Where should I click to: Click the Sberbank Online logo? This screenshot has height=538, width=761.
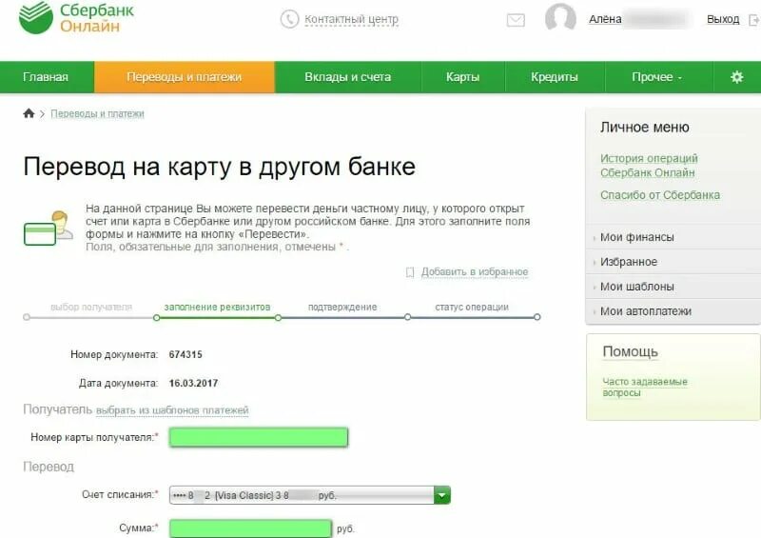(x=76, y=17)
